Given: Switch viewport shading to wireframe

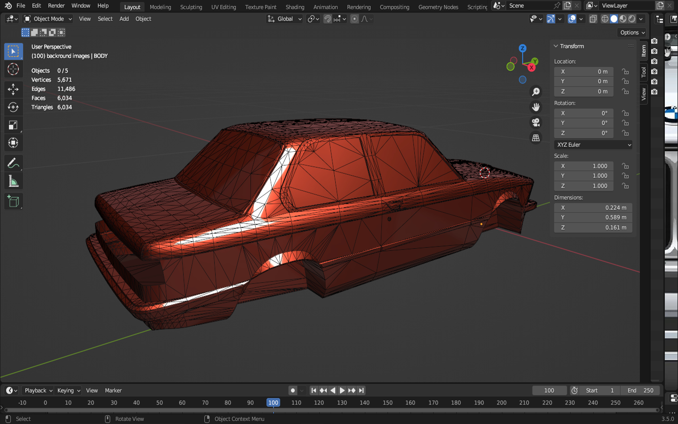Looking at the screenshot, I should click(605, 19).
